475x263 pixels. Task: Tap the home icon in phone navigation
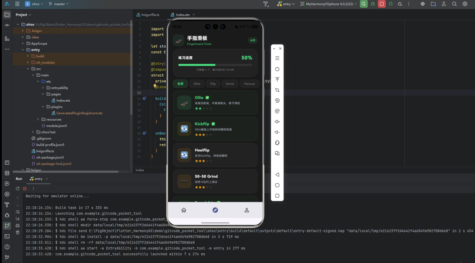point(184,210)
